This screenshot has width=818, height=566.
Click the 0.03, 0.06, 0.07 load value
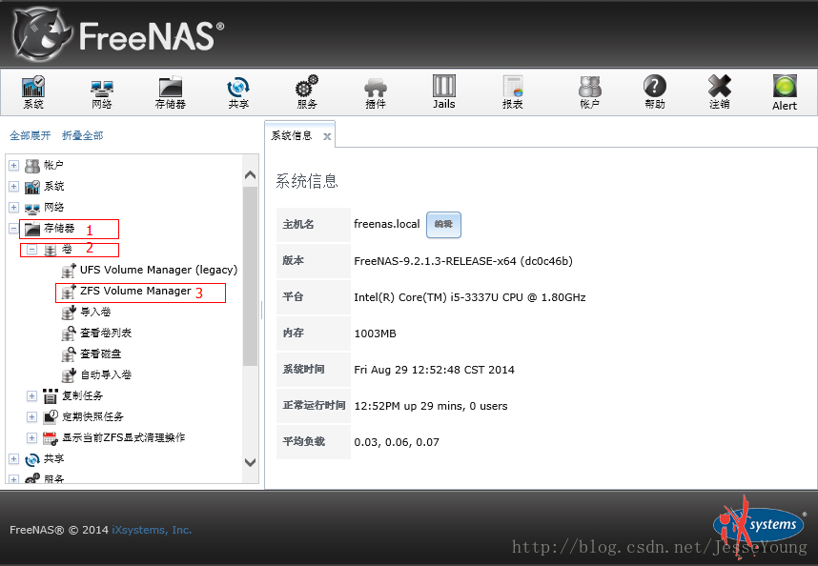tap(397, 442)
